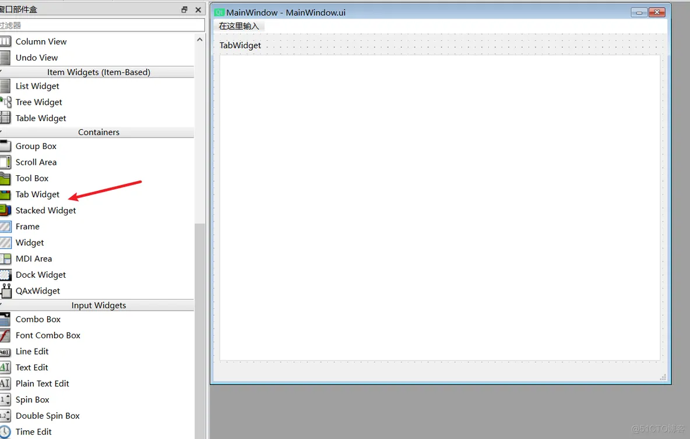This screenshot has height=439, width=690.
Task: Click the 'Time Edit' label
Action: coord(33,431)
